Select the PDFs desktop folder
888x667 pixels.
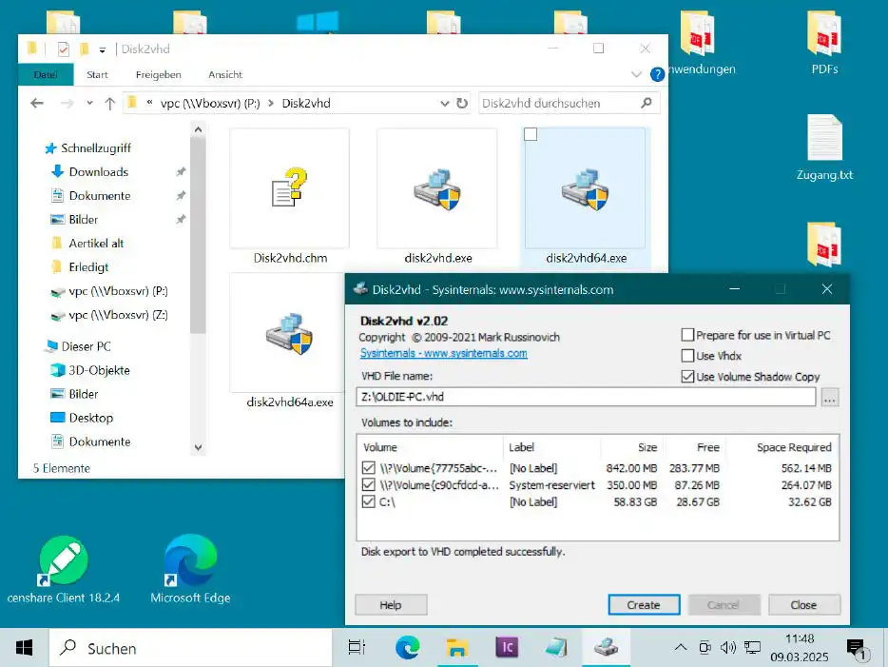click(x=824, y=43)
